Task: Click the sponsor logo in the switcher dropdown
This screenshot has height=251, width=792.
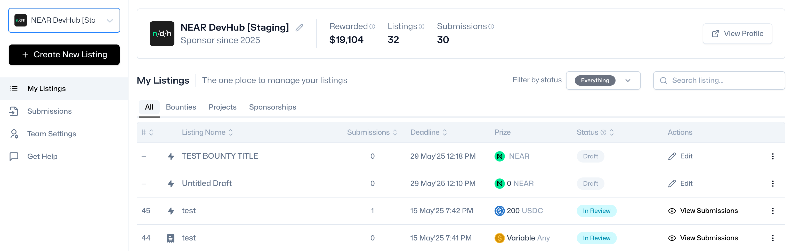Action: (x=21, y=20)
